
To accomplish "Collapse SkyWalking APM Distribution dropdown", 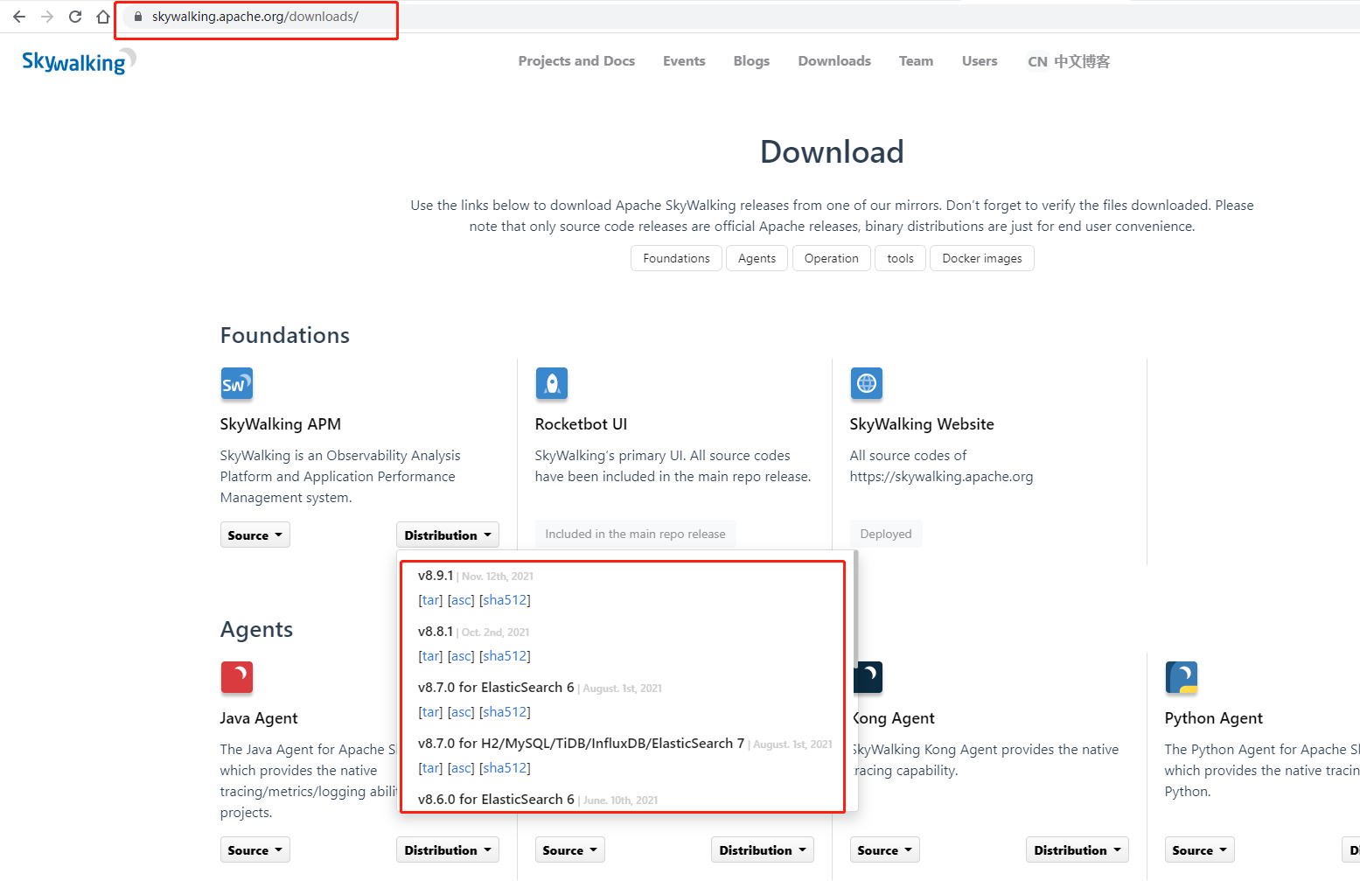I will tap(448, 535).
